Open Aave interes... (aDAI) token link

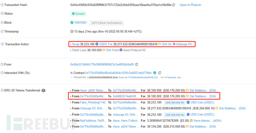coord(207,120)
